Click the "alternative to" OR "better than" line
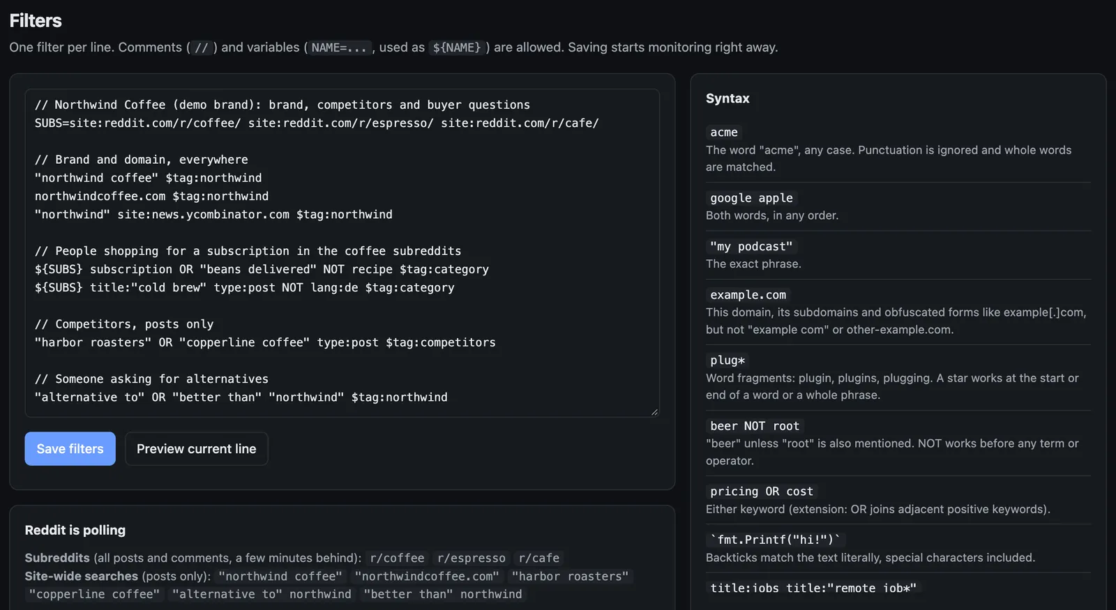 coord(241,397)
